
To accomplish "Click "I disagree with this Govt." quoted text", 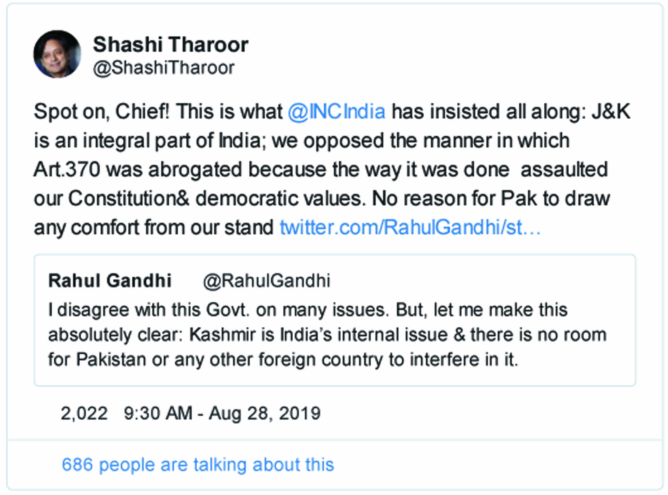I will point(149,310).
